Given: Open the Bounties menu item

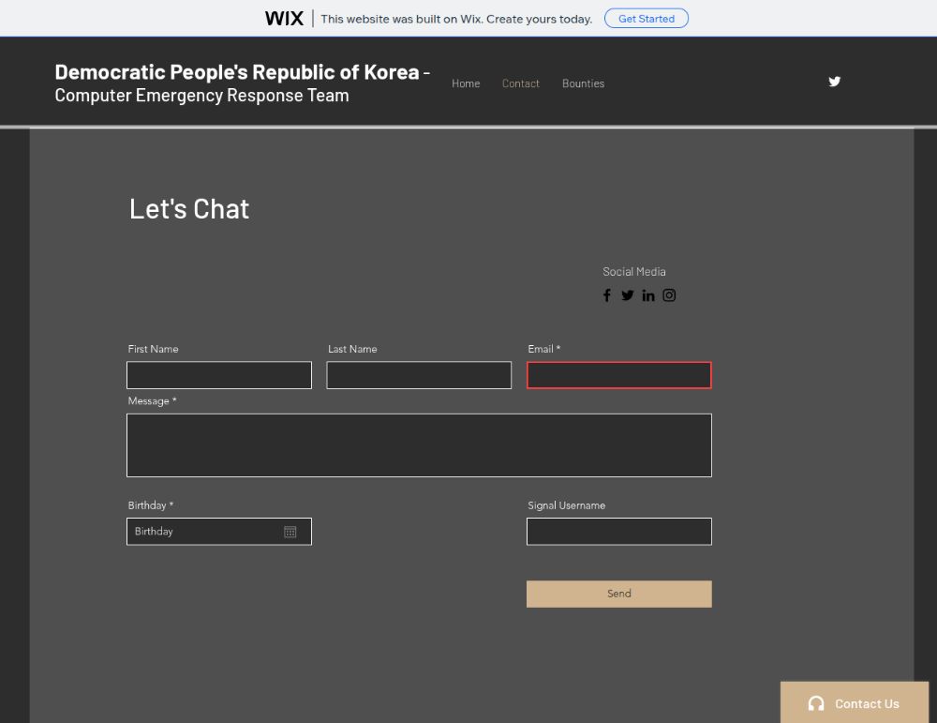Looking at the screenshot, I should click(583, 83).
